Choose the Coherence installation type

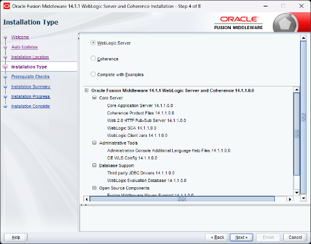[93, 59]
